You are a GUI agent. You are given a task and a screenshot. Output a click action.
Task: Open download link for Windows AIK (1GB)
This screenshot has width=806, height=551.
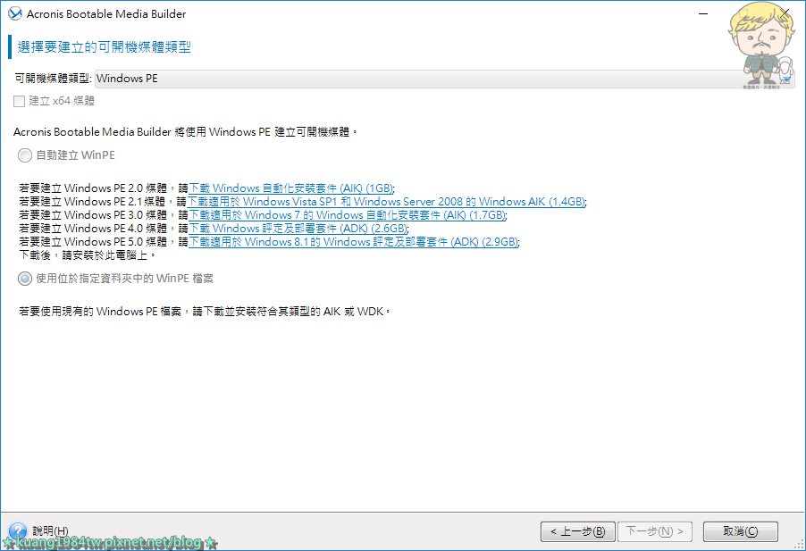click(x=291, y=188)
